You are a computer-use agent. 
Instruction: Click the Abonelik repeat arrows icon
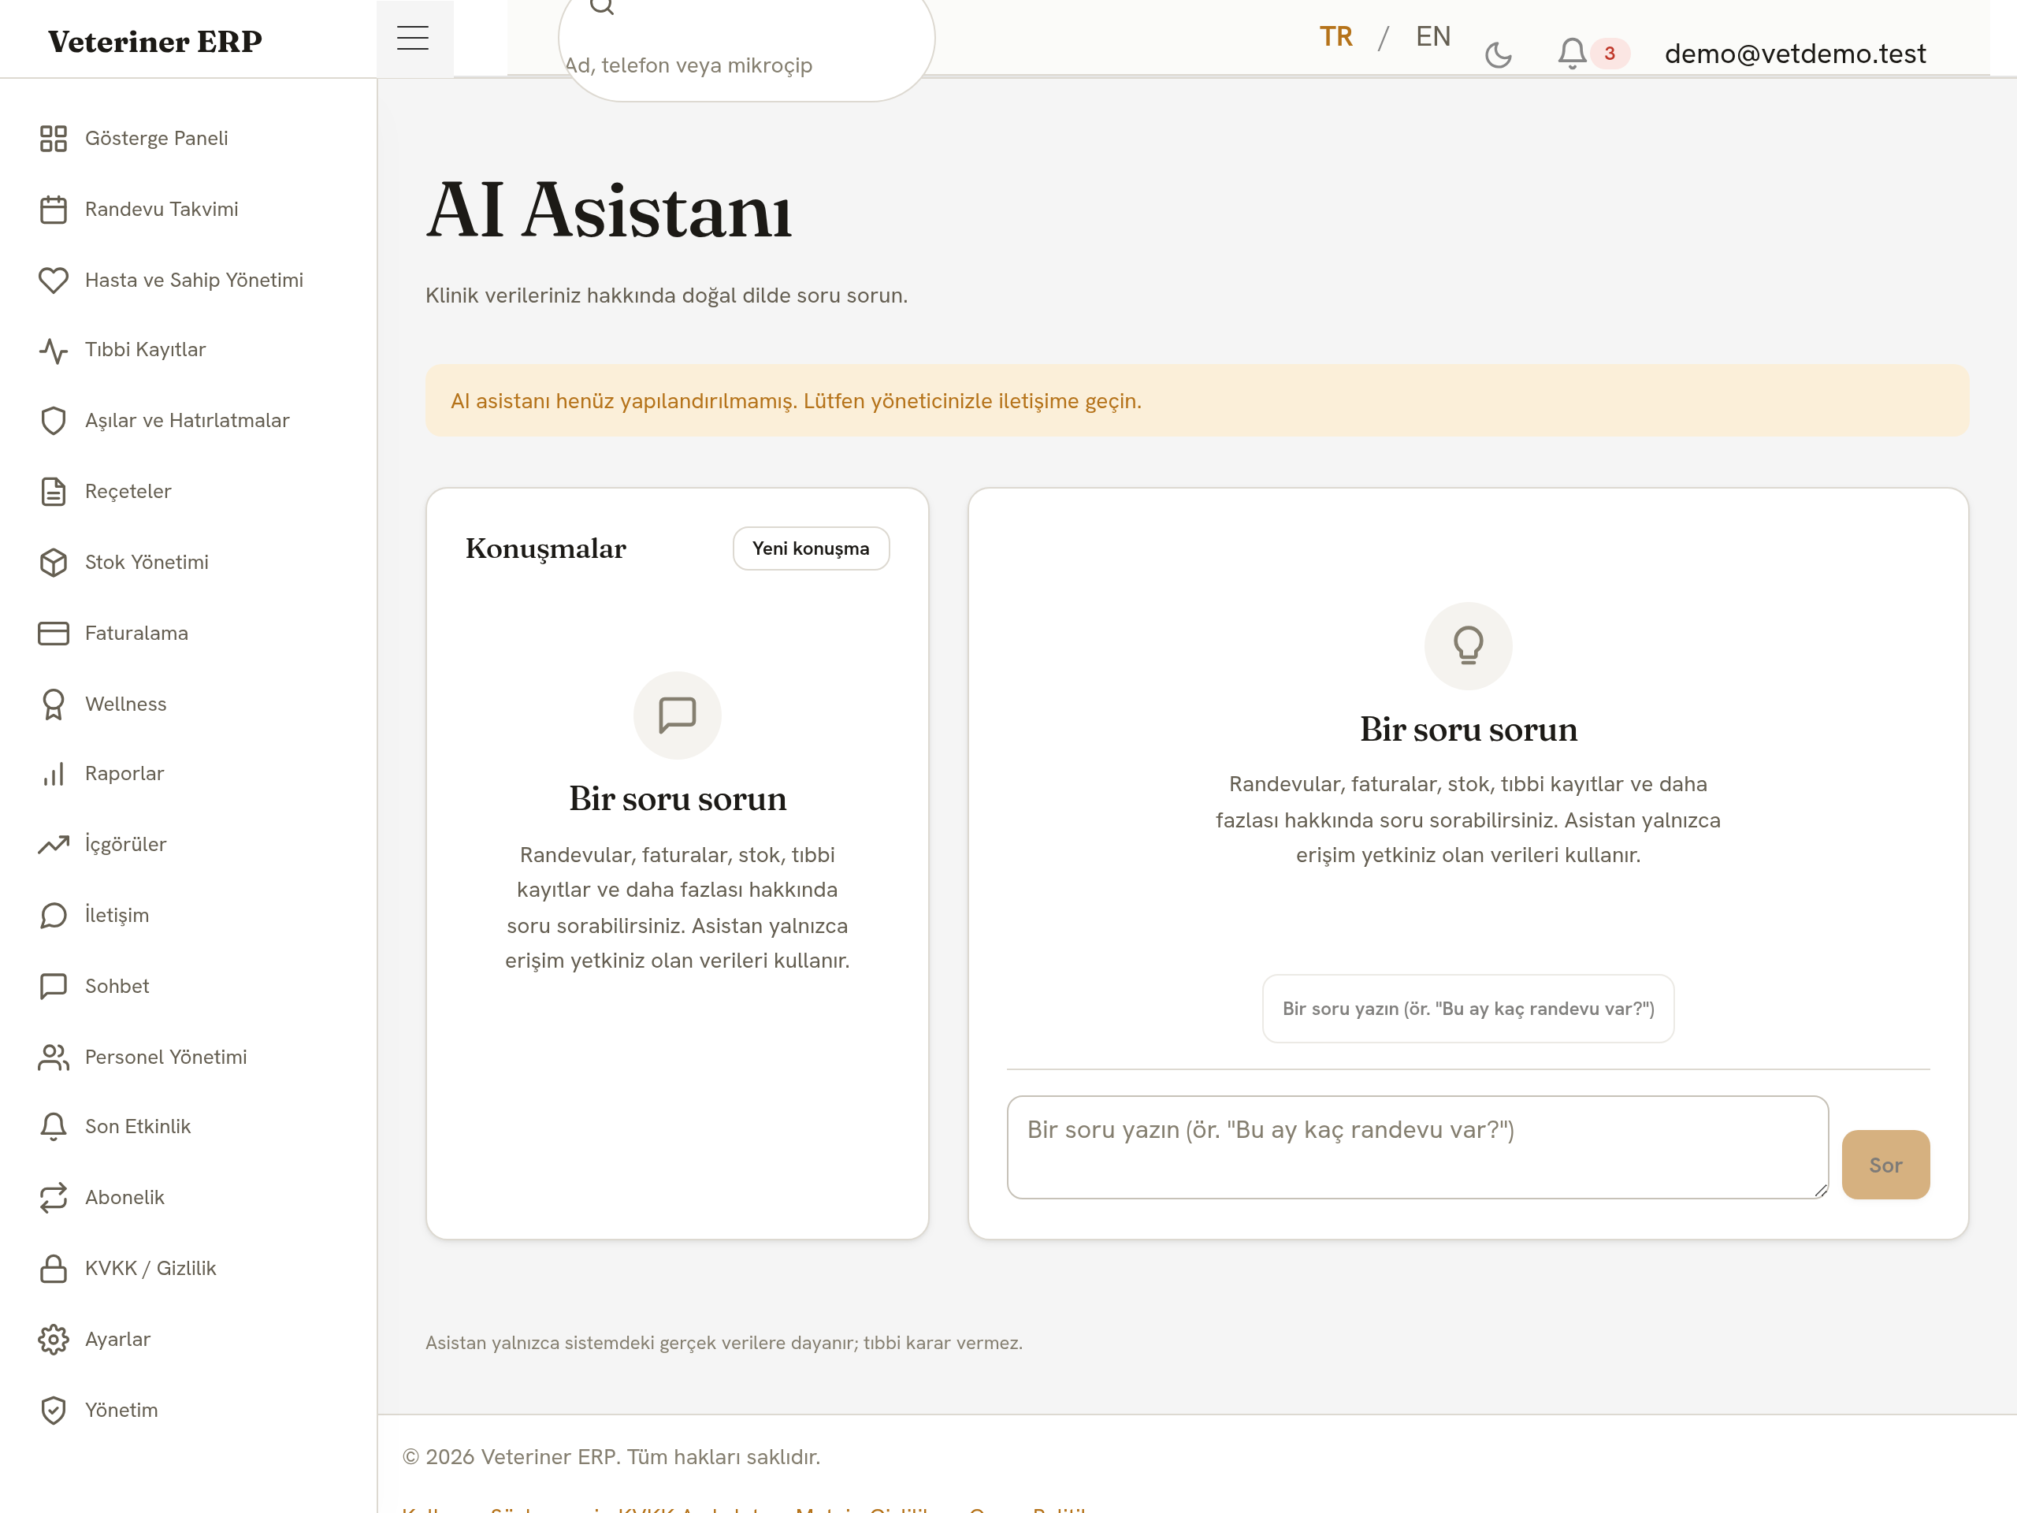pyautogui.click(x=54, y=1198)
